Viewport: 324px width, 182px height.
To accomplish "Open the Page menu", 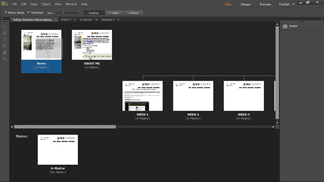I will (34, 4).
